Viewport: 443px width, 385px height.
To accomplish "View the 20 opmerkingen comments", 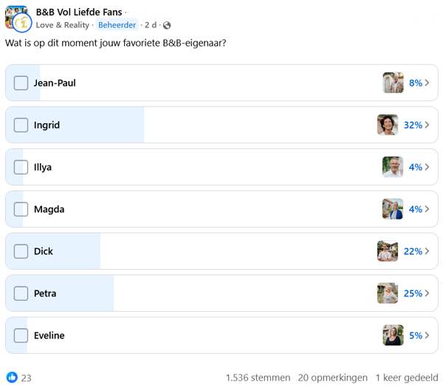I will tap(332, 378).
